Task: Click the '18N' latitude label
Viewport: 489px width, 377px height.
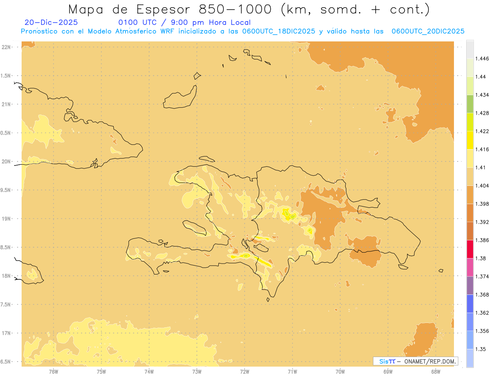Action: point(7,276)
